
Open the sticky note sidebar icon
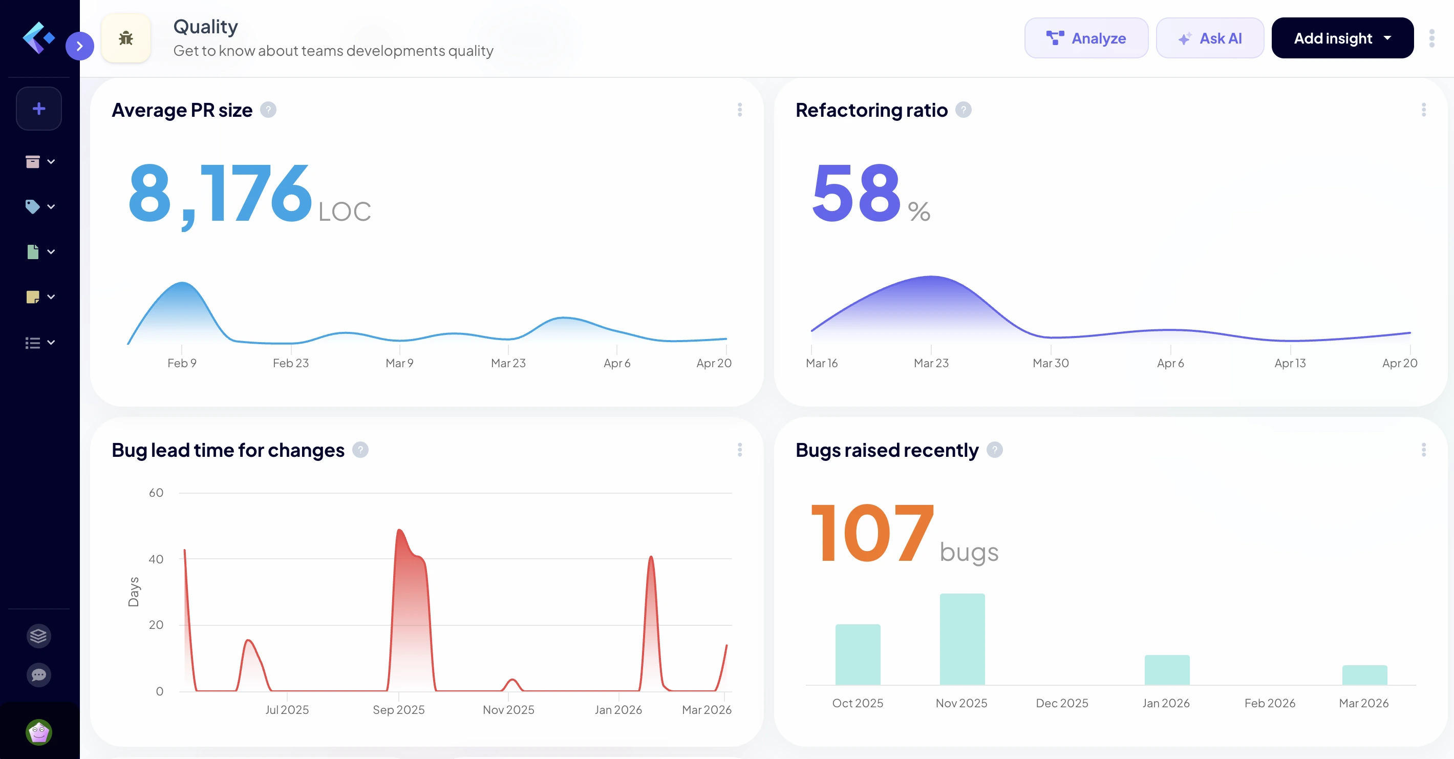click(x=33, y=297)
